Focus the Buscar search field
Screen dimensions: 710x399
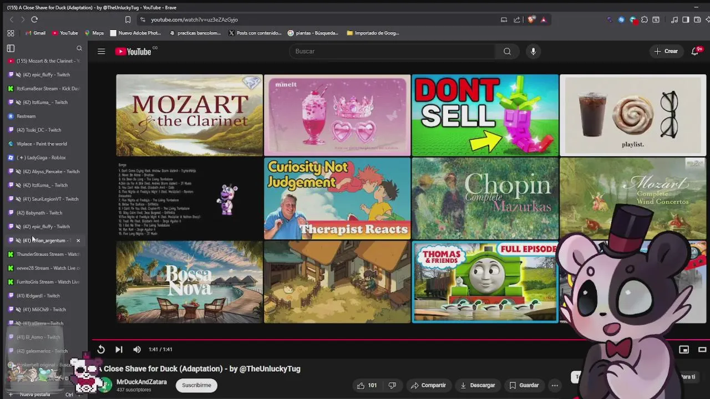pos(393,51)
